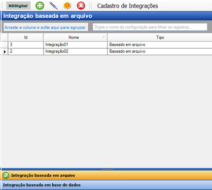Viewport: 212px width, 190px height.
Task: Click the toolbar grip handle at left edge
Action: (x=3, y=6)
